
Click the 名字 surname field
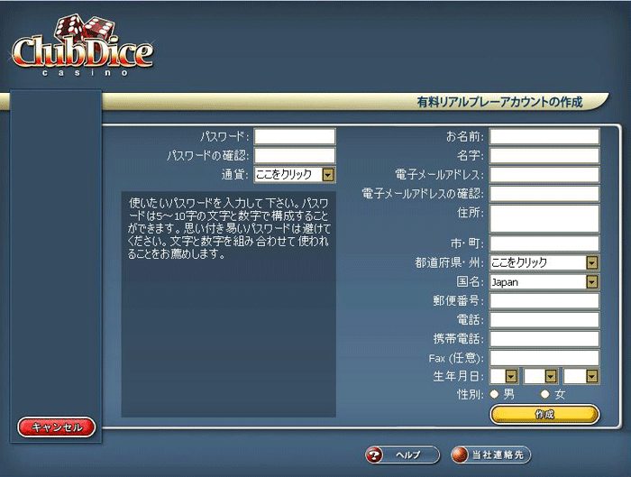pos(544,155)
